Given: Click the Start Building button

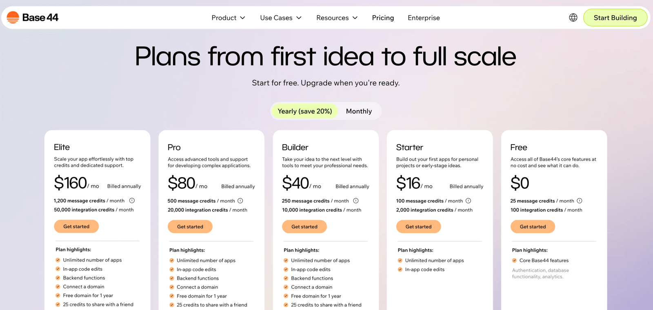Looking at the screenshot, I should (x=615, y=18).
